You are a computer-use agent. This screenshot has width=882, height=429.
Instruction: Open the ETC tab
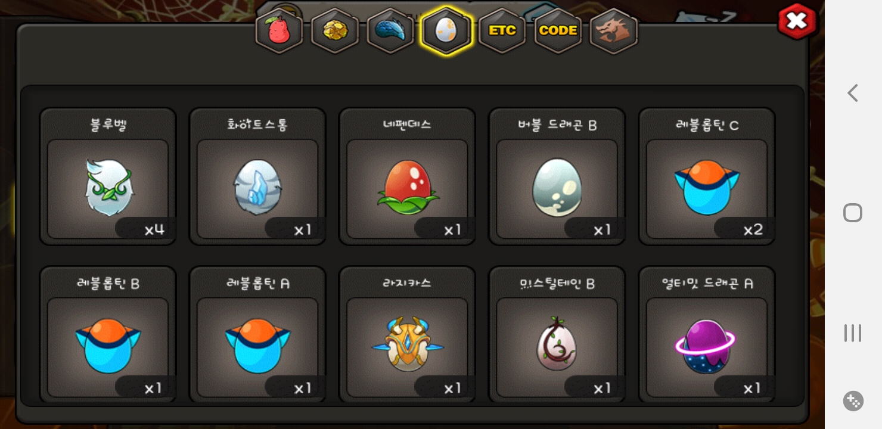tap(502, 31)
